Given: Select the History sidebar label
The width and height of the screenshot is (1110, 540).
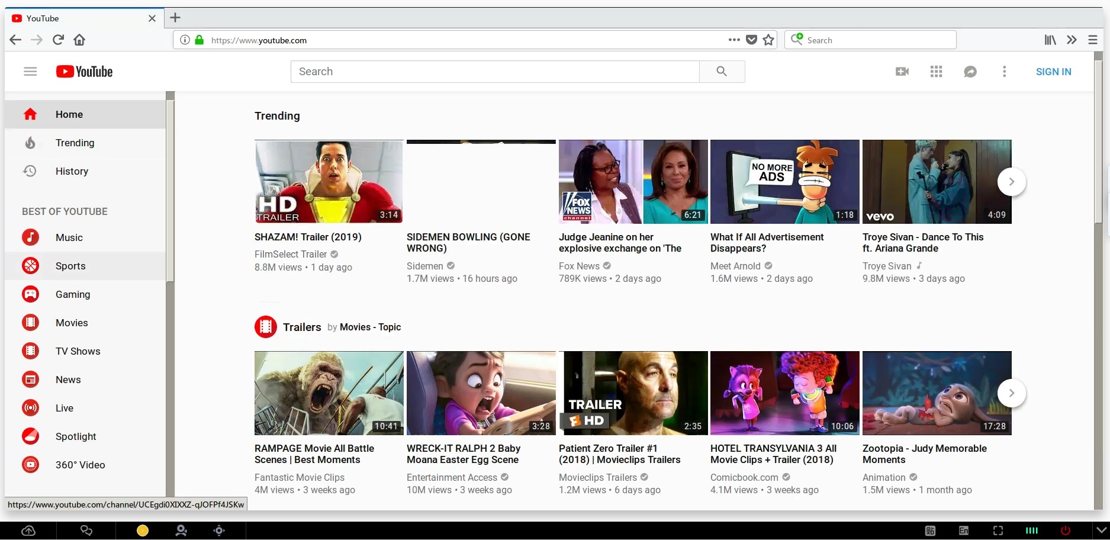Looking at the screenshot, I should coord(72,171).
